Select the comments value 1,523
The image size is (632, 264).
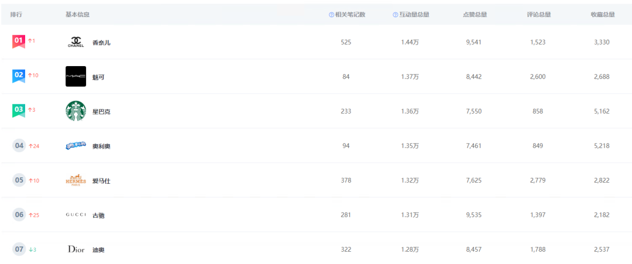(x=538, y=42)
